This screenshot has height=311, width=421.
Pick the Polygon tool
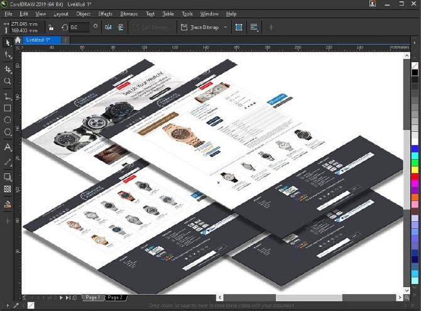click(8, 132)
